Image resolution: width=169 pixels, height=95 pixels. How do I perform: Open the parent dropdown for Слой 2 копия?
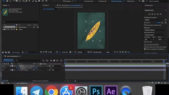[x=57, y=70]
